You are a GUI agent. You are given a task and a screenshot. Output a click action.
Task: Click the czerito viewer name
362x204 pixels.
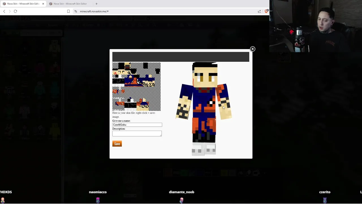point(325,192)
